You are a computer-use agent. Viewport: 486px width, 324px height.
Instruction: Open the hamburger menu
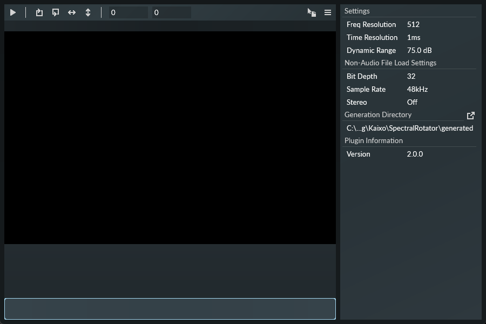click(x=328, y=12)
